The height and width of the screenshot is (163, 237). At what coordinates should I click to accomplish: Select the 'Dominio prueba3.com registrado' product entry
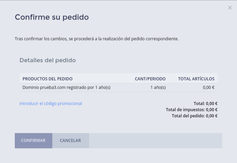[66, 87]
